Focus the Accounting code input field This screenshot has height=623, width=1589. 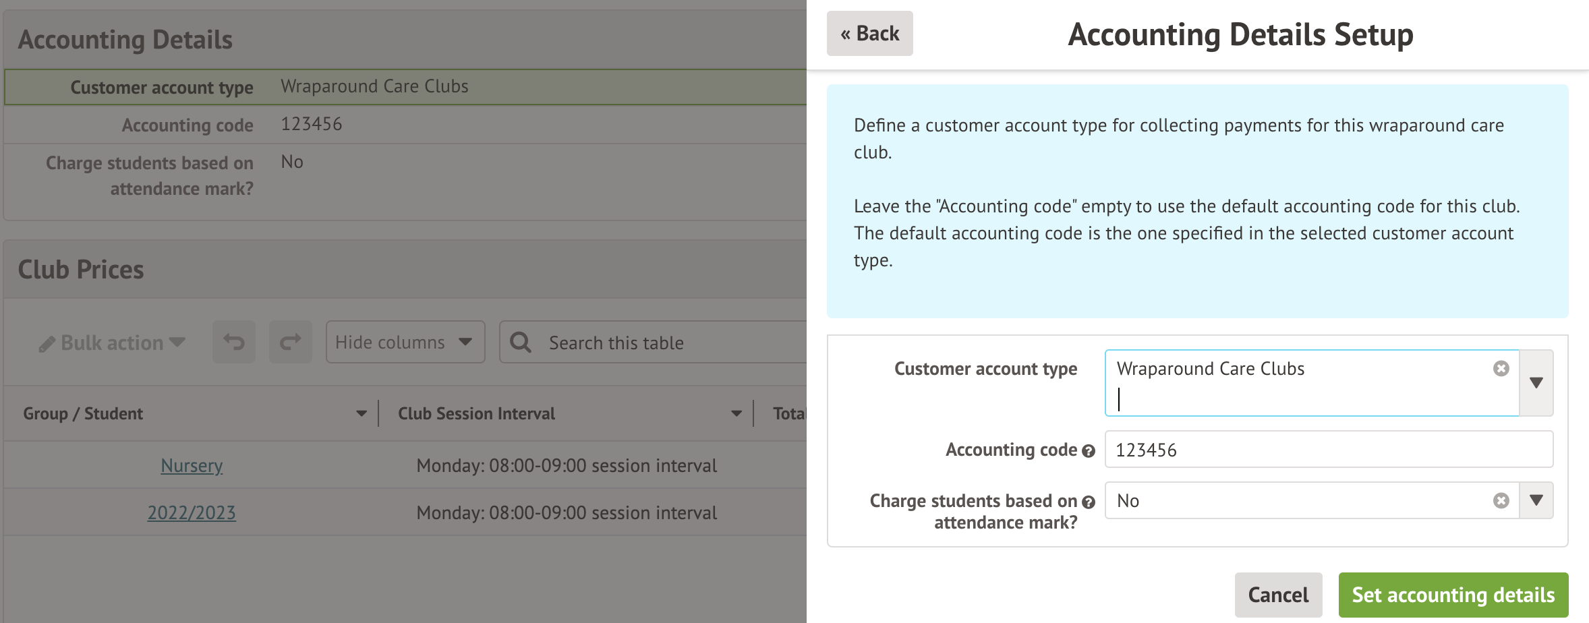click(x=1329, y=450)
